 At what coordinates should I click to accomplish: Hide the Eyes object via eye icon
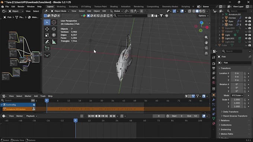click(246, 21)
